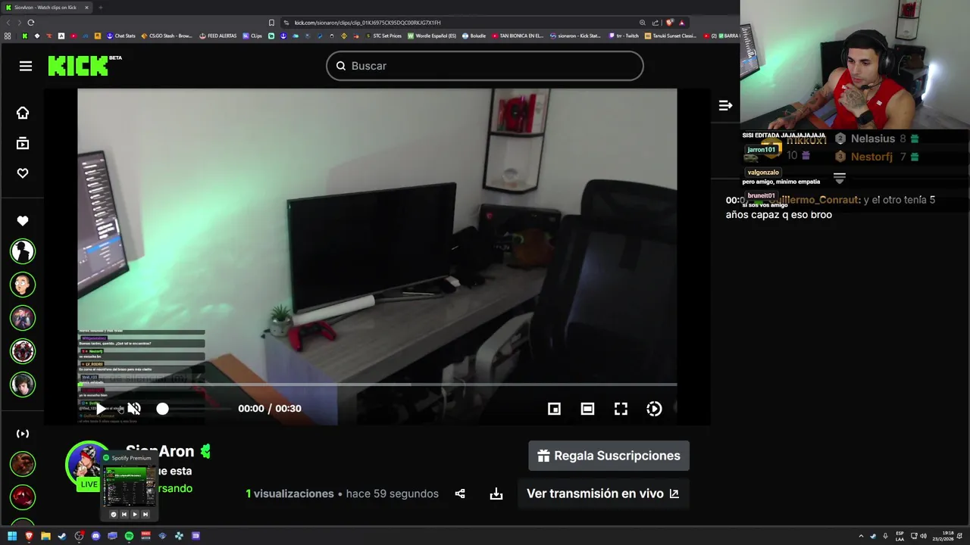
Task: Click the clip progress bar
Action: tap(377, 385)
